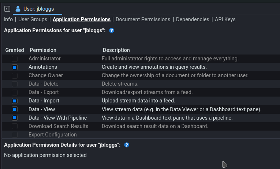Open the Info tab
The width and height of the screenshot is (280, 169).
click(x=8, y=19)
